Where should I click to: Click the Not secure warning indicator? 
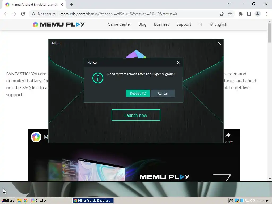click(44, 14)
